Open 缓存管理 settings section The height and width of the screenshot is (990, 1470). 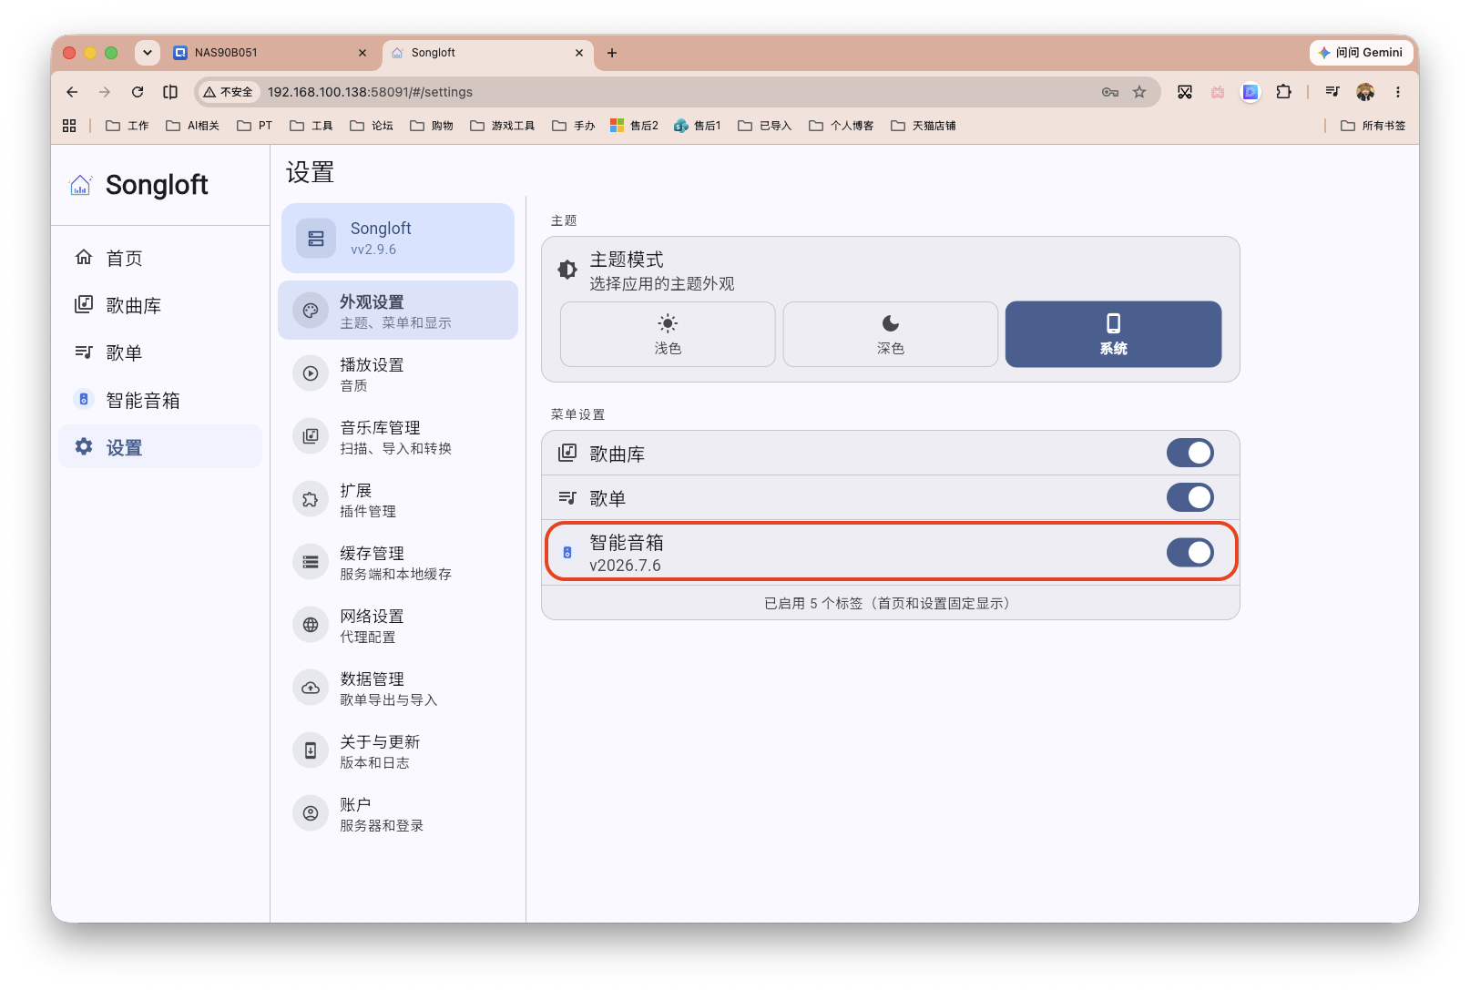tap(398, 562)
